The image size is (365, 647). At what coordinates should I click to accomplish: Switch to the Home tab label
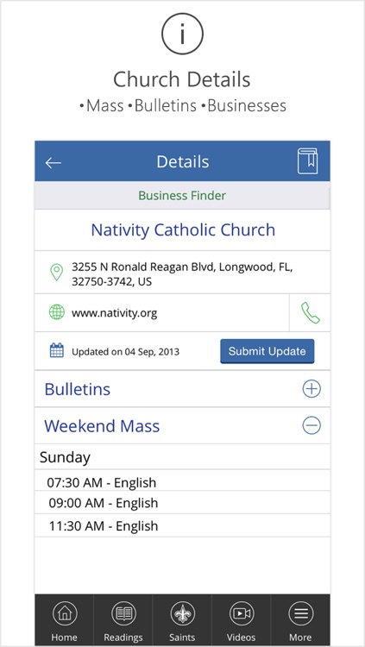tap(64, 638)
